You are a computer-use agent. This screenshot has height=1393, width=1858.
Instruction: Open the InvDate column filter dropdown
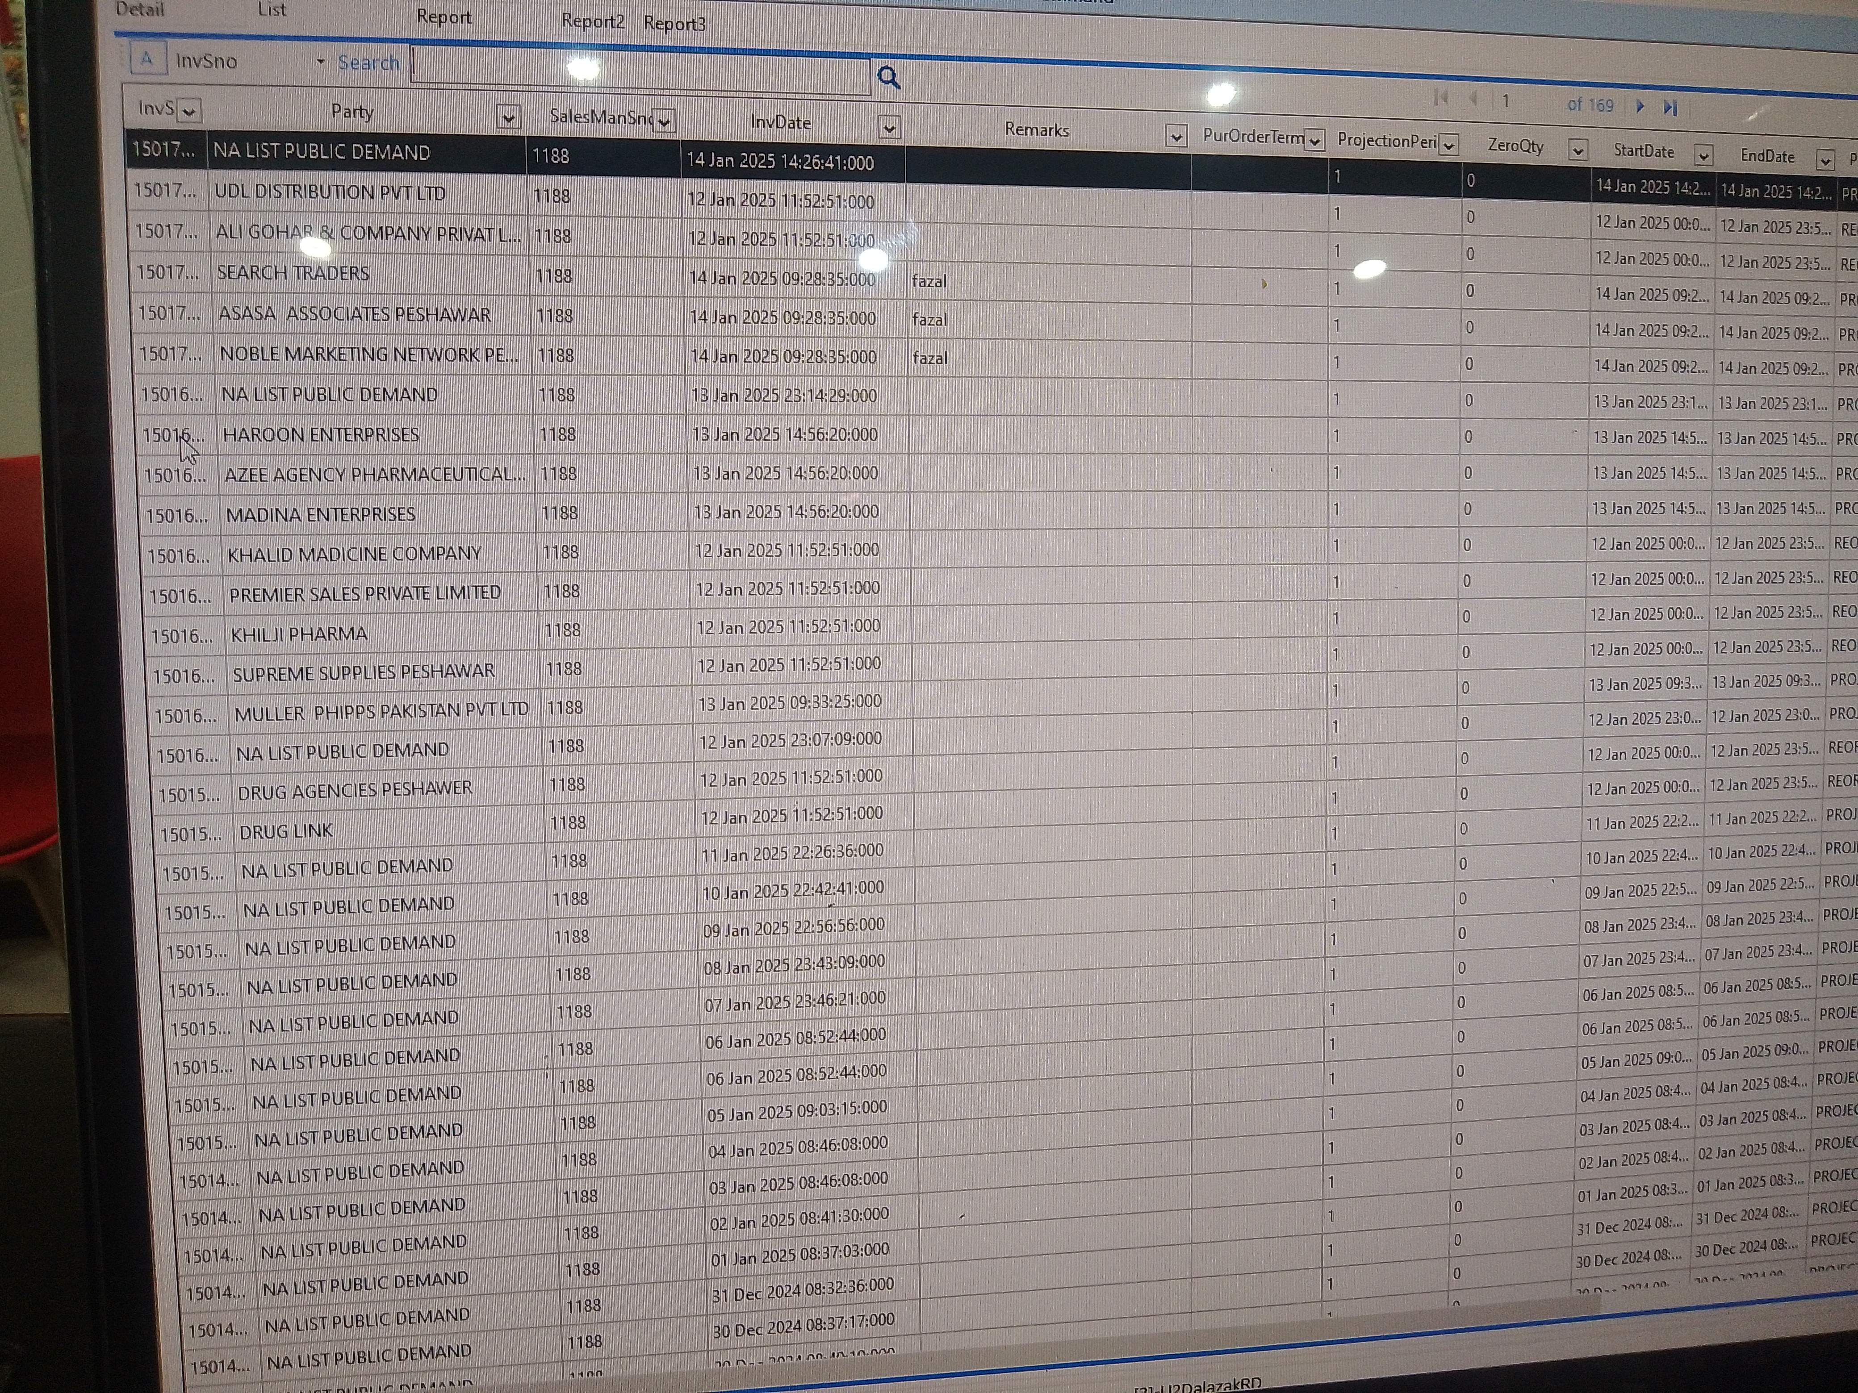[x=889, y=128]
